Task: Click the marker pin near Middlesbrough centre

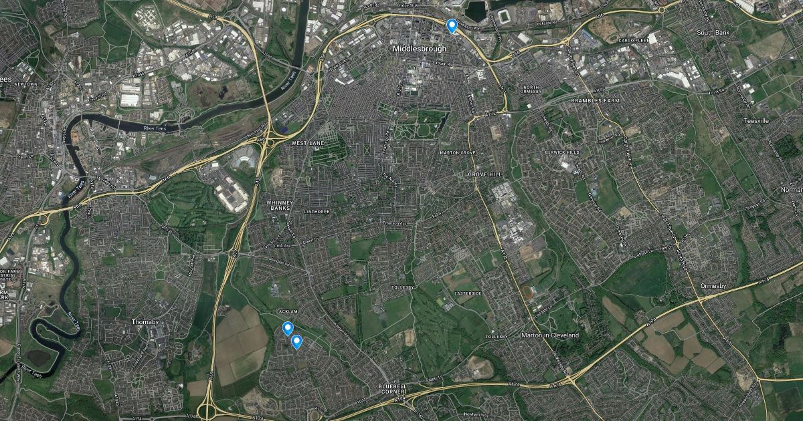Action: tap(452, 26)
